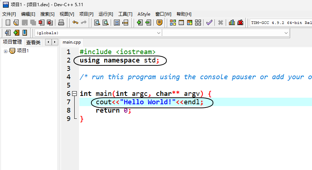Create a new source file icon
The width and height of the screenshot is (312, 170).
8,23
